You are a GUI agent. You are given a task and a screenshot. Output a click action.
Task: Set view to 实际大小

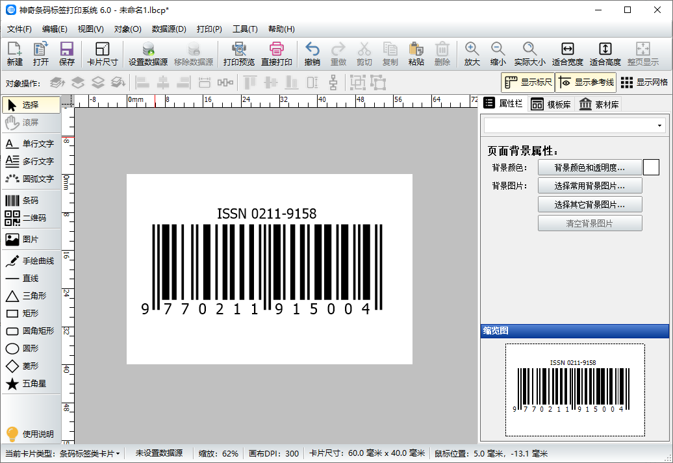click(x=529, y=54)
